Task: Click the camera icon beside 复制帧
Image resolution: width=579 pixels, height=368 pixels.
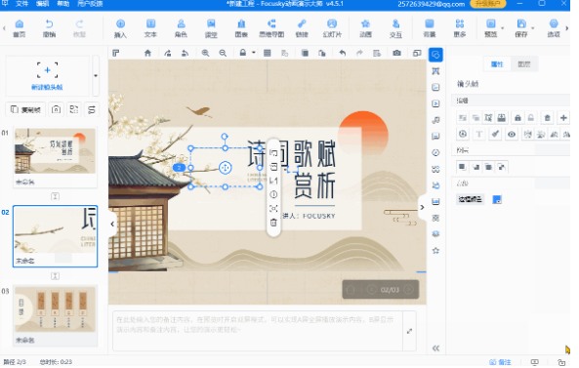Action: coord(56,109)
